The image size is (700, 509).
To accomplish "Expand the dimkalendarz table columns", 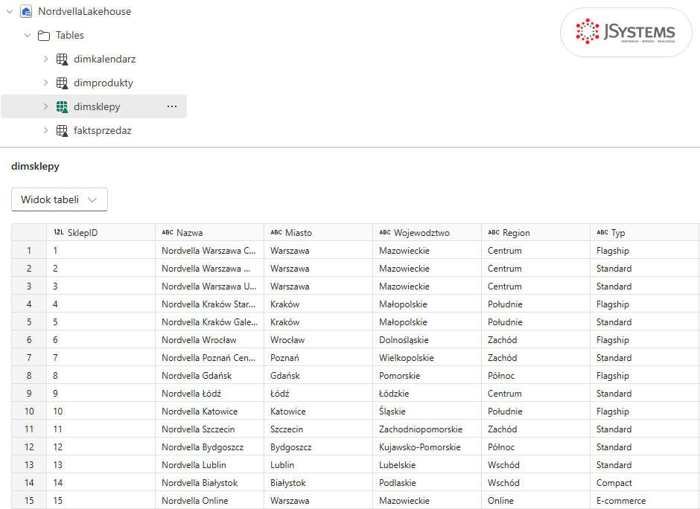I will [45, 59].
